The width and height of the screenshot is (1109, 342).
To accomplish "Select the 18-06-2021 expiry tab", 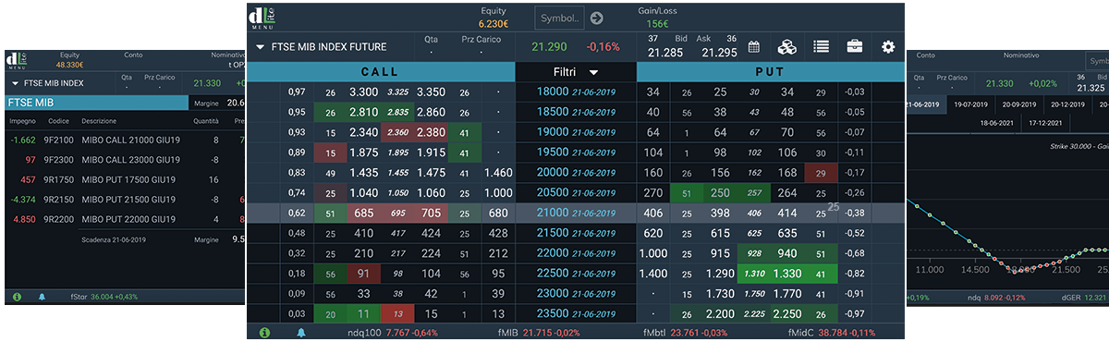I will [x=996, y=122].
